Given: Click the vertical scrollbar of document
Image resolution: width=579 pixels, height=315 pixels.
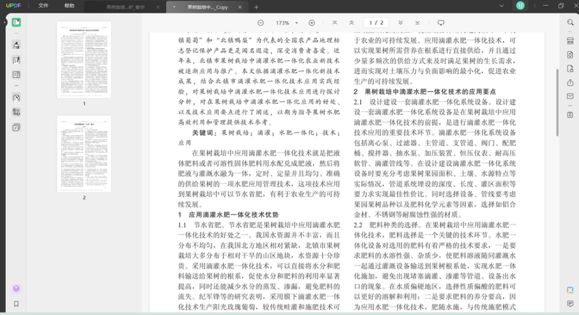Looking at the screenshot, I should 557,103.
